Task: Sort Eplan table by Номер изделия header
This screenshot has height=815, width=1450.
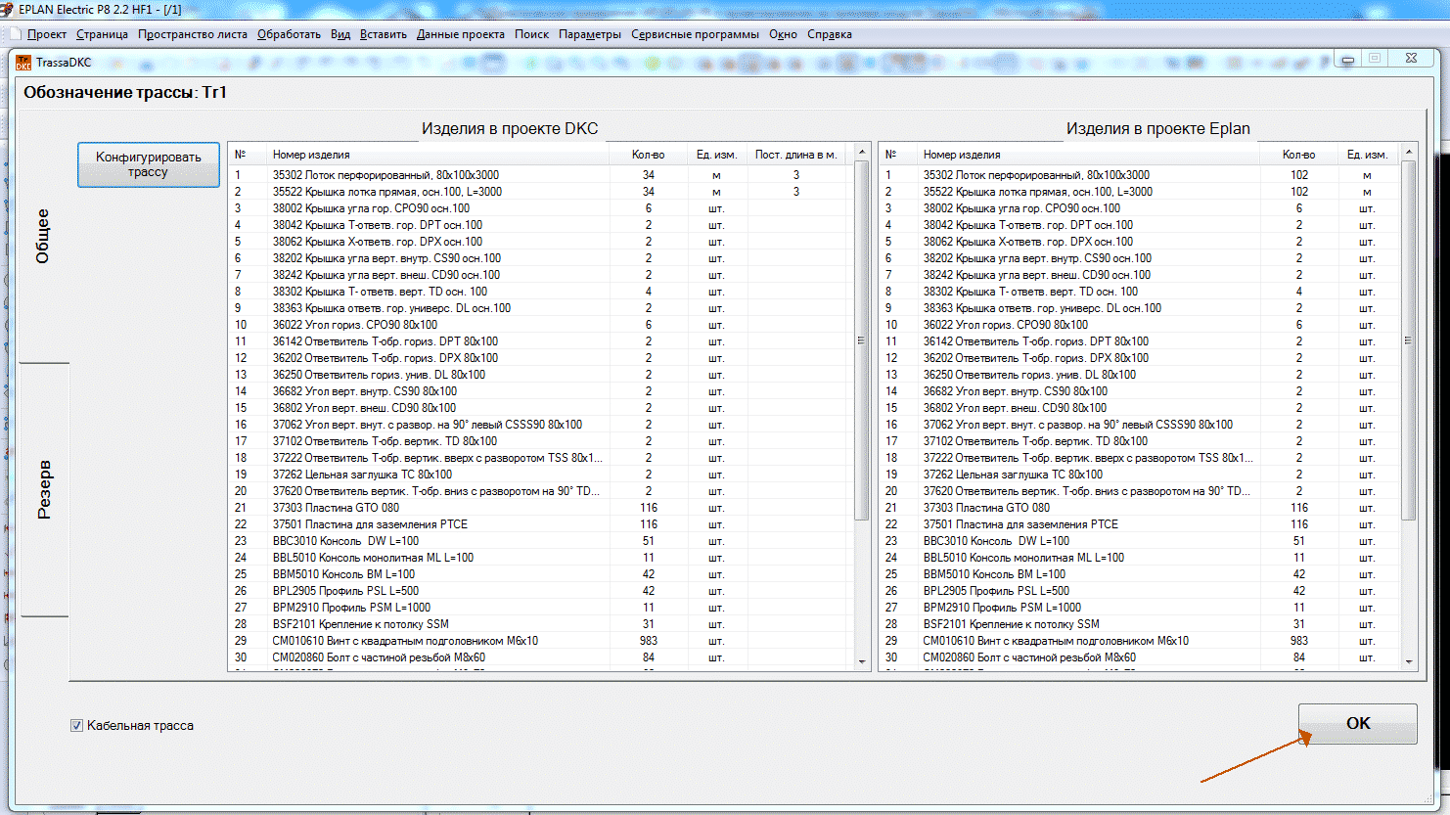Action: (x=1088, y=155)
